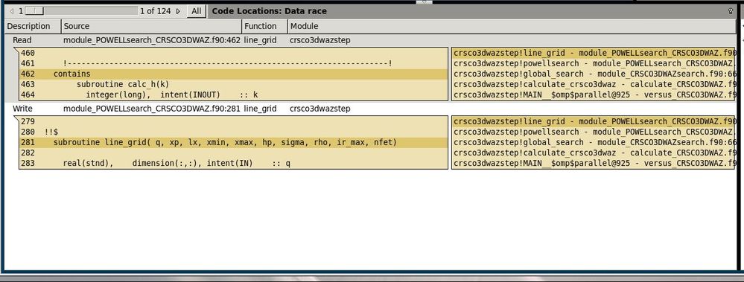This screenshot has width=744, height=282.
Task: Select code line 283 real(stnd) declaration
Action: pos(233,163)
